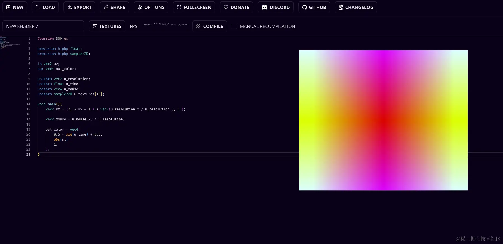Viewport: 503px width, 244px height.
Task: Click the OPTIONS gear icon
Action: 140,7
